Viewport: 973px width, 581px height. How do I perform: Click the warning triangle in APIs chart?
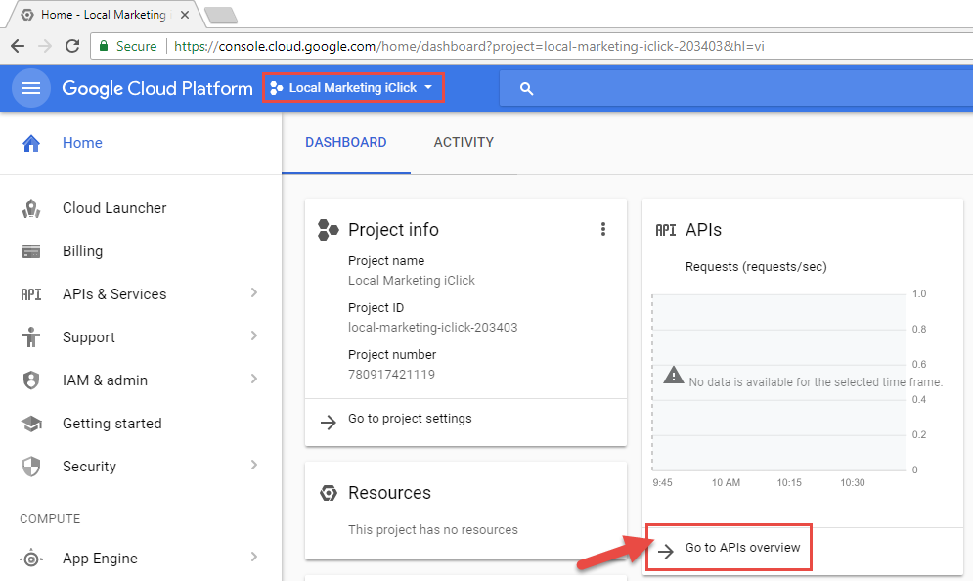tap(674, 376)
